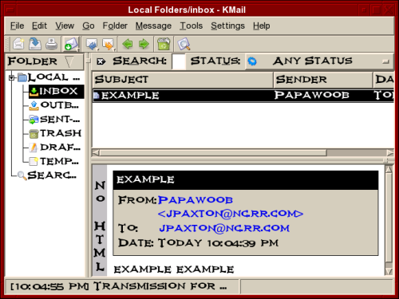This screenshot has width=399, height=299.
Task: Open the Edit menu
Action: [x=39, y=26]
